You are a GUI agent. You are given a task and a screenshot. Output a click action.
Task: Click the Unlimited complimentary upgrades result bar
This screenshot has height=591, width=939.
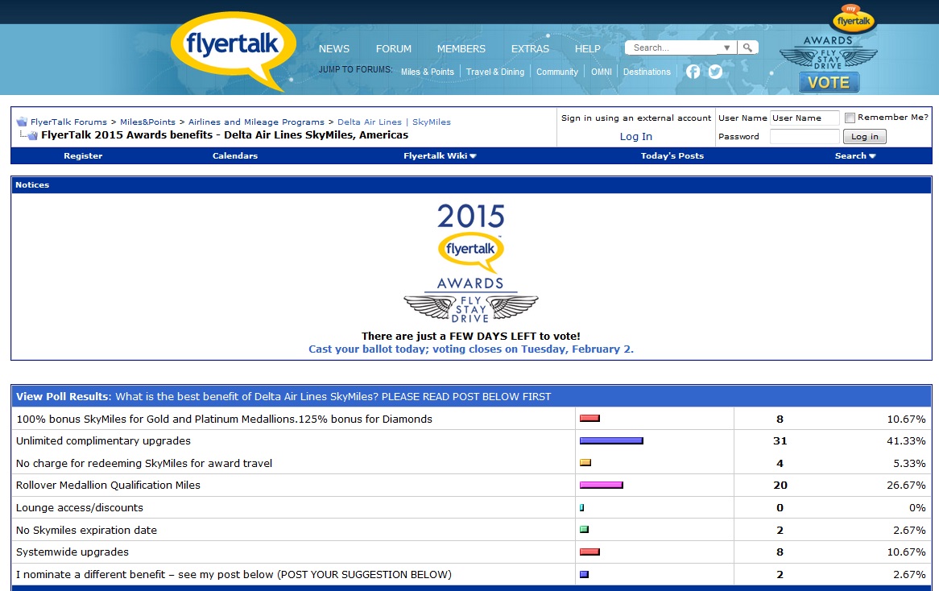click(x=611, y=441)
